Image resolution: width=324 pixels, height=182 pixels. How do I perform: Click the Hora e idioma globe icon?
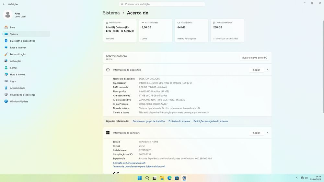pyautogui.click(x=6, y=74)
